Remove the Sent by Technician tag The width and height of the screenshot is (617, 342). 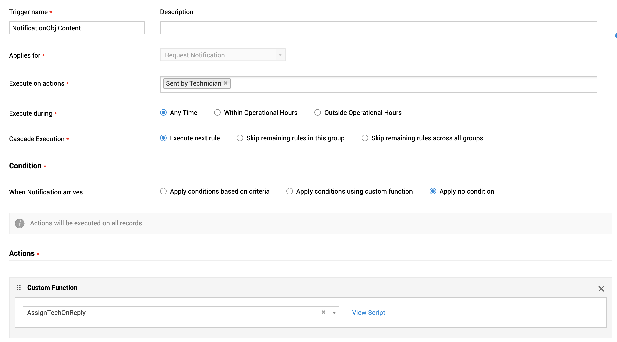pyautogui.click(x=226, y=83)
